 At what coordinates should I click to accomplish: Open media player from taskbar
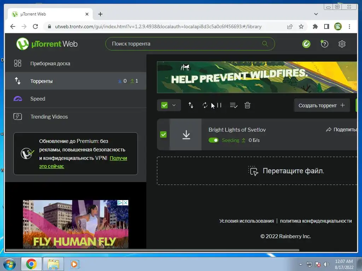(x=74, y=264)
